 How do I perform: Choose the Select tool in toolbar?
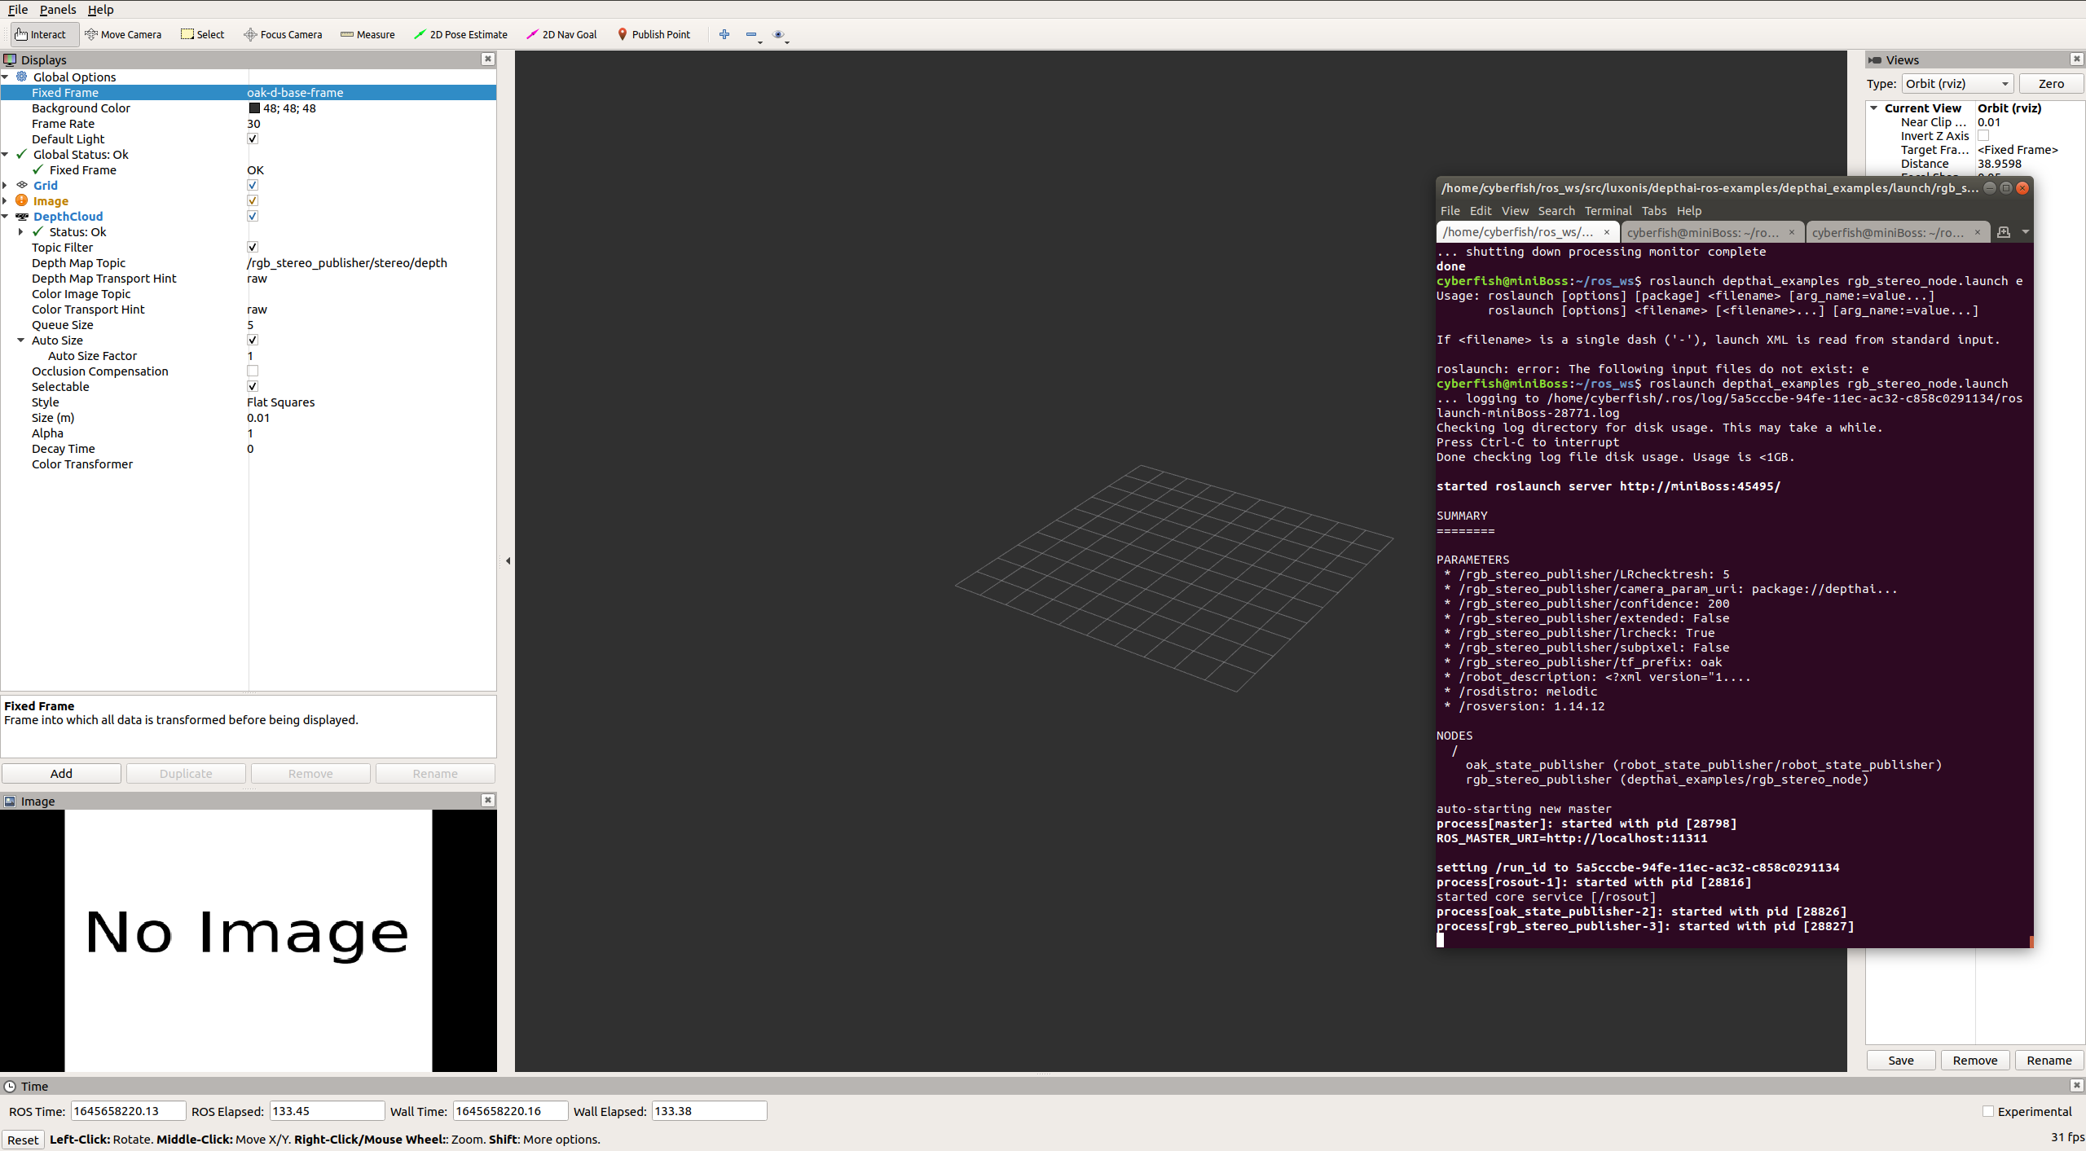point(202,34)
